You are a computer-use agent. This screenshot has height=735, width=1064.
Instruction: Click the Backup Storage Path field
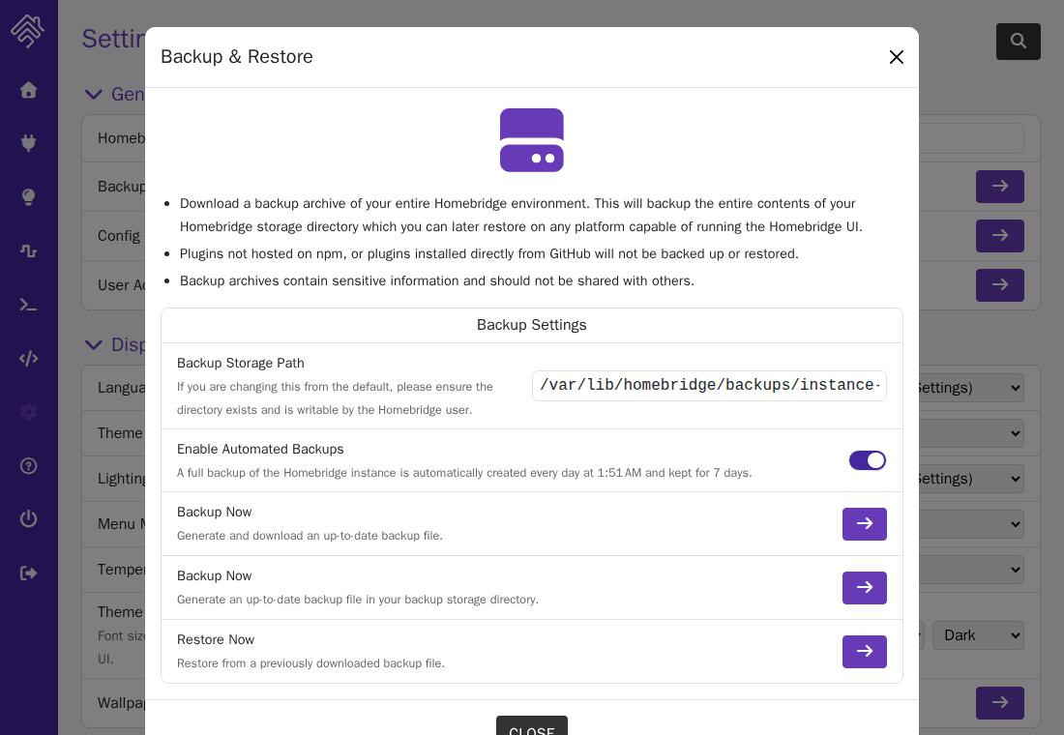point(709,386)
